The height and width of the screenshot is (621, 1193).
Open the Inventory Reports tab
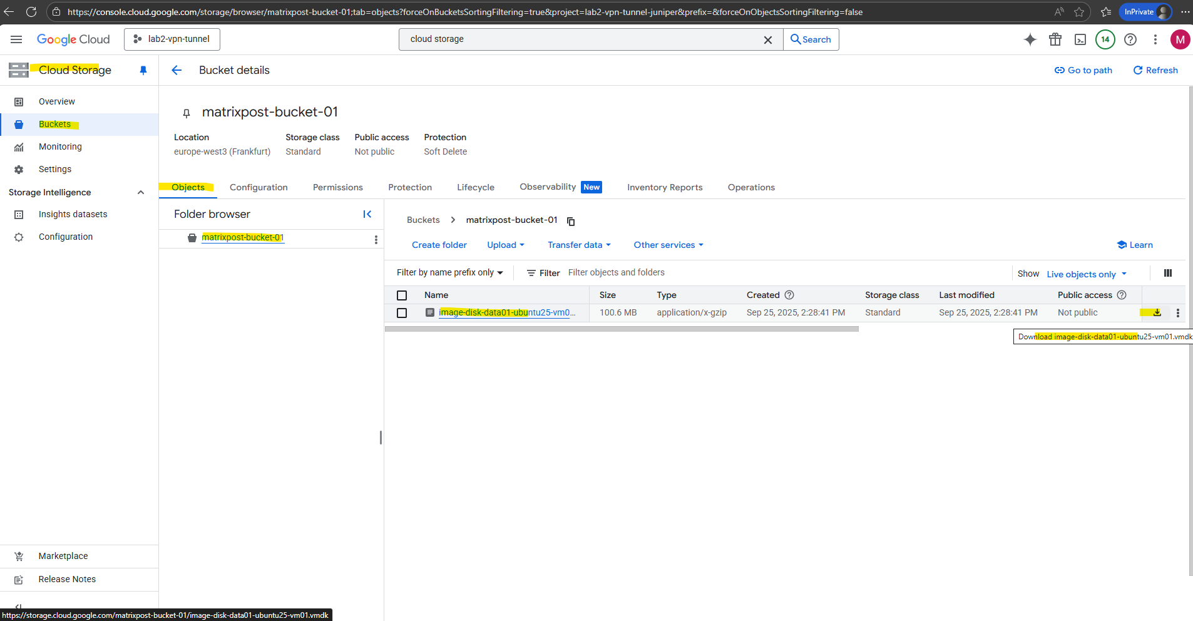coord(665,187)
